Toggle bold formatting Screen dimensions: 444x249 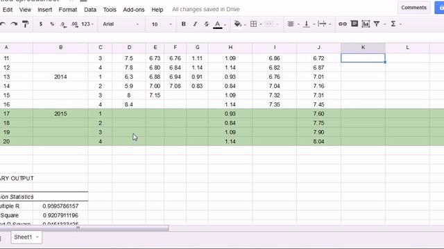(x=183, y=24)
